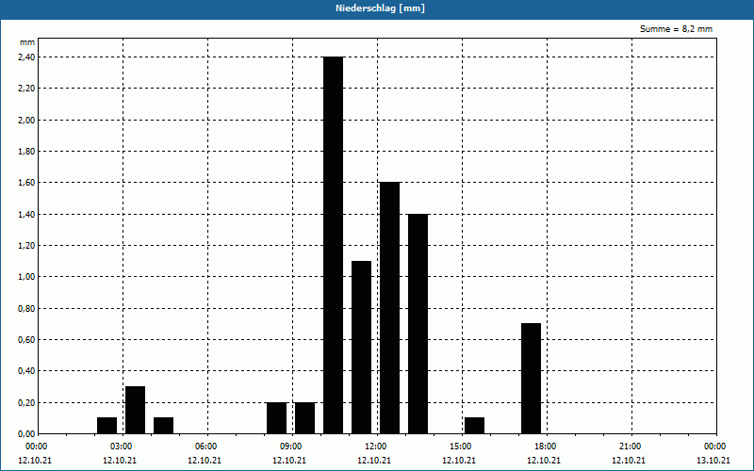Select the 09:00 time label
The image size is (754, 471).
point(291,447)
